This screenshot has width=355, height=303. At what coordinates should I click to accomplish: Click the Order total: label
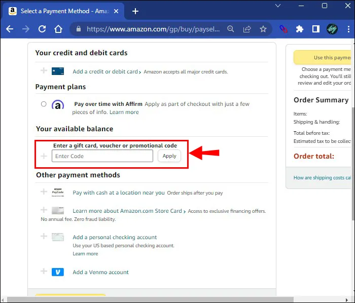(x=314, y=156)
